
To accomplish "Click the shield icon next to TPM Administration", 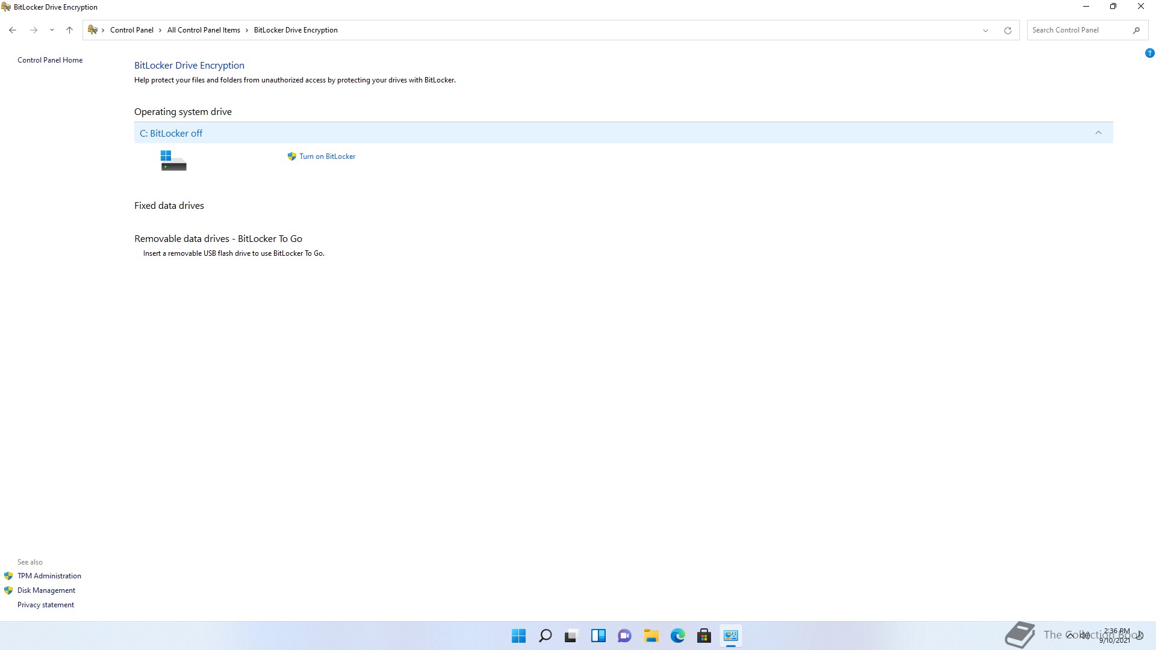I will point(8,576).
